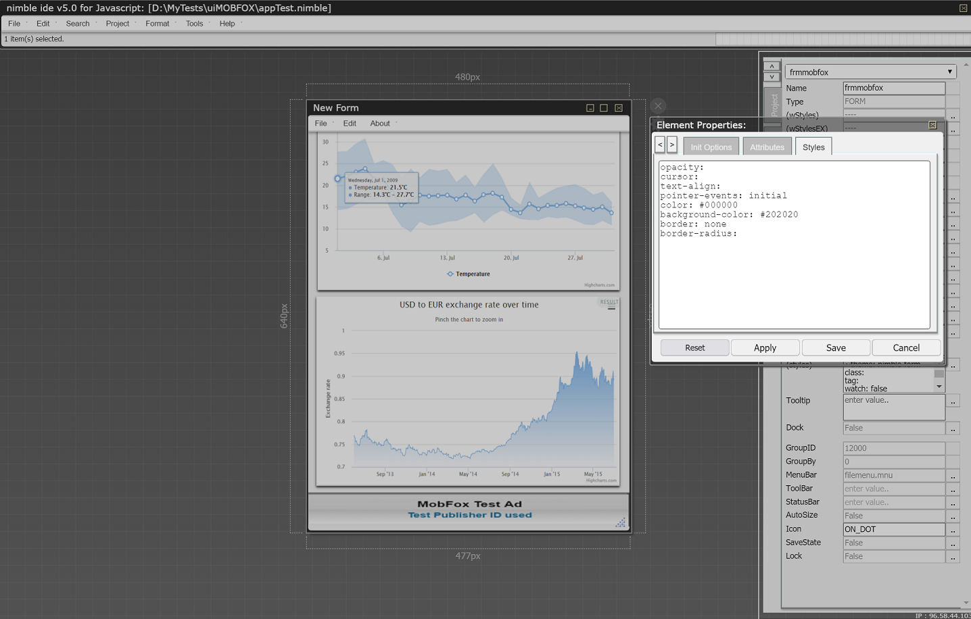Open the Search menu
Image resolution: width=971 pixels, height=619 pixels.
click(x=78, y=24)
